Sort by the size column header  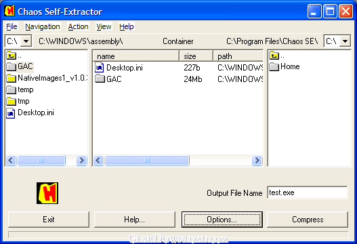point(196,56)
